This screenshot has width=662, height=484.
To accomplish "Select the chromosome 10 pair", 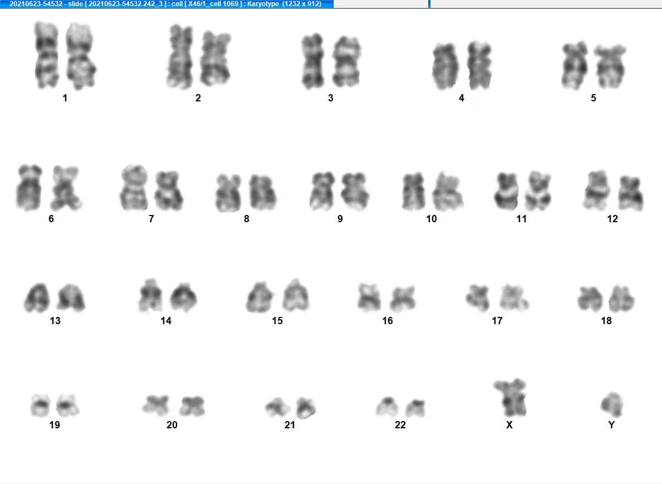I will (432, 192).
